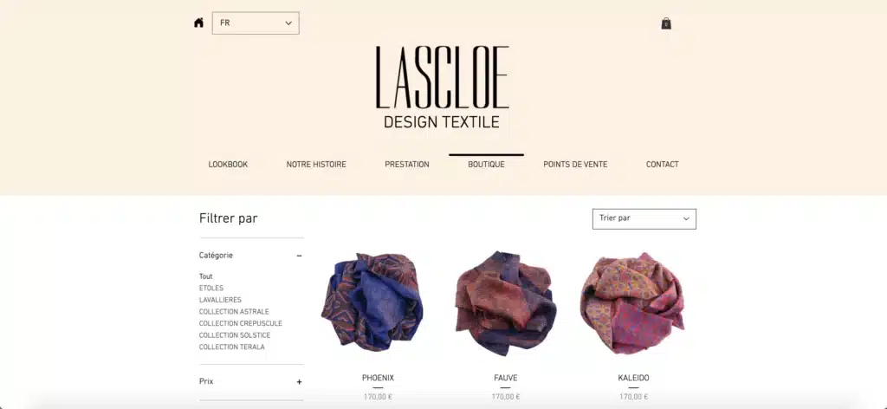
Task: Navigate to POINTS DE VENTE
Action: coord(575,165)
